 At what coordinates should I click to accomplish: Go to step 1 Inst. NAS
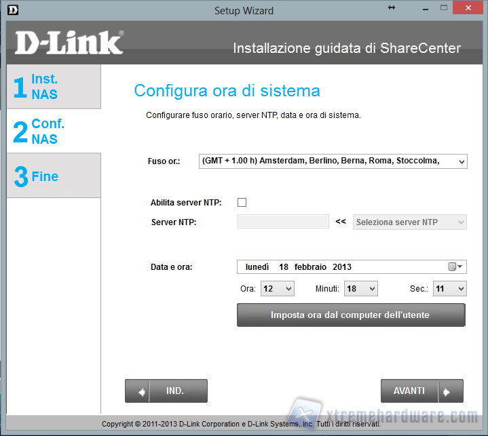tap(54, 87)
